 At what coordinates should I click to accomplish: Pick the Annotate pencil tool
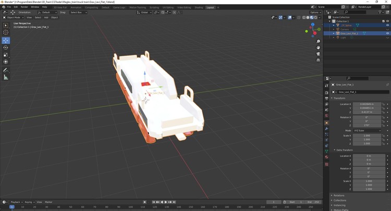(6, 70)
